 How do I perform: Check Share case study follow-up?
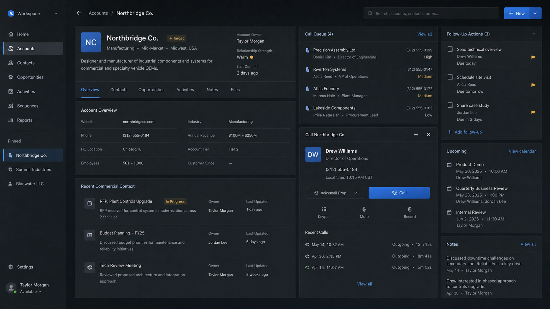[x=450, y=105]
